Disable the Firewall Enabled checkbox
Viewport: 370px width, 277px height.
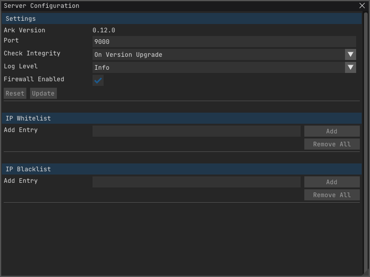98,80
